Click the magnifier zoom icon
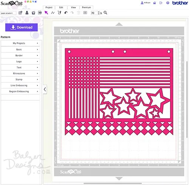The height and width of the screenshot is (185, 189). (x=105, y=13)
